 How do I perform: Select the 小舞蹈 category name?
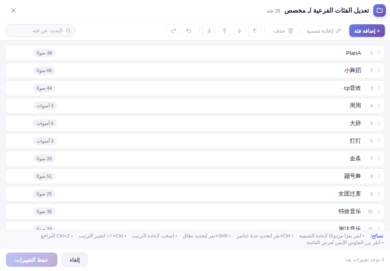coord(353,70)
